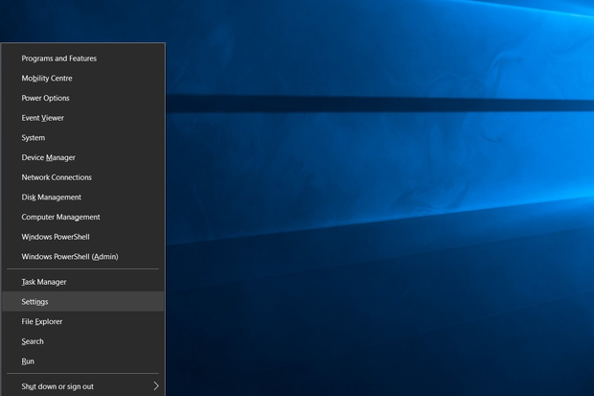This screenshot has width=594, height=396.
Task: Open Disk Management
Action: [83, 198]
